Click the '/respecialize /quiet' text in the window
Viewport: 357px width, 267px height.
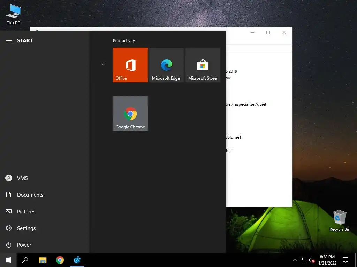pos(249,104)
